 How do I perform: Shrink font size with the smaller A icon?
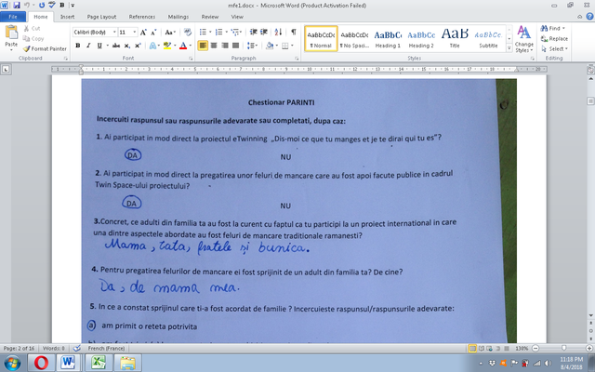pyautogui.click(x=153, y=33)
